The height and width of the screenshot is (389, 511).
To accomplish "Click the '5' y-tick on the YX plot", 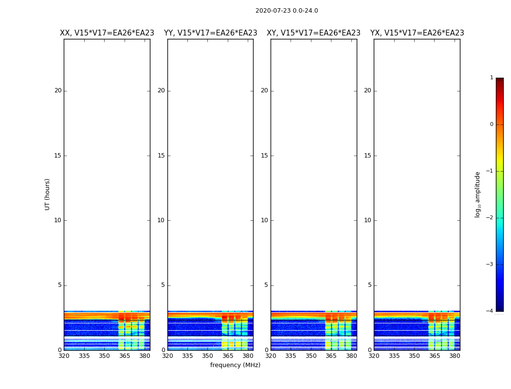I will 369,285.
